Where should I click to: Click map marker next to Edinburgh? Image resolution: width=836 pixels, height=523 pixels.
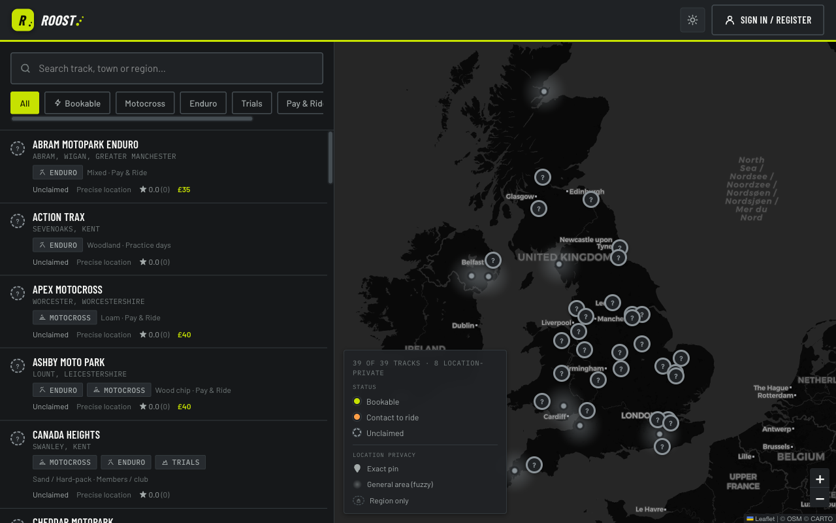coord(591,199)
